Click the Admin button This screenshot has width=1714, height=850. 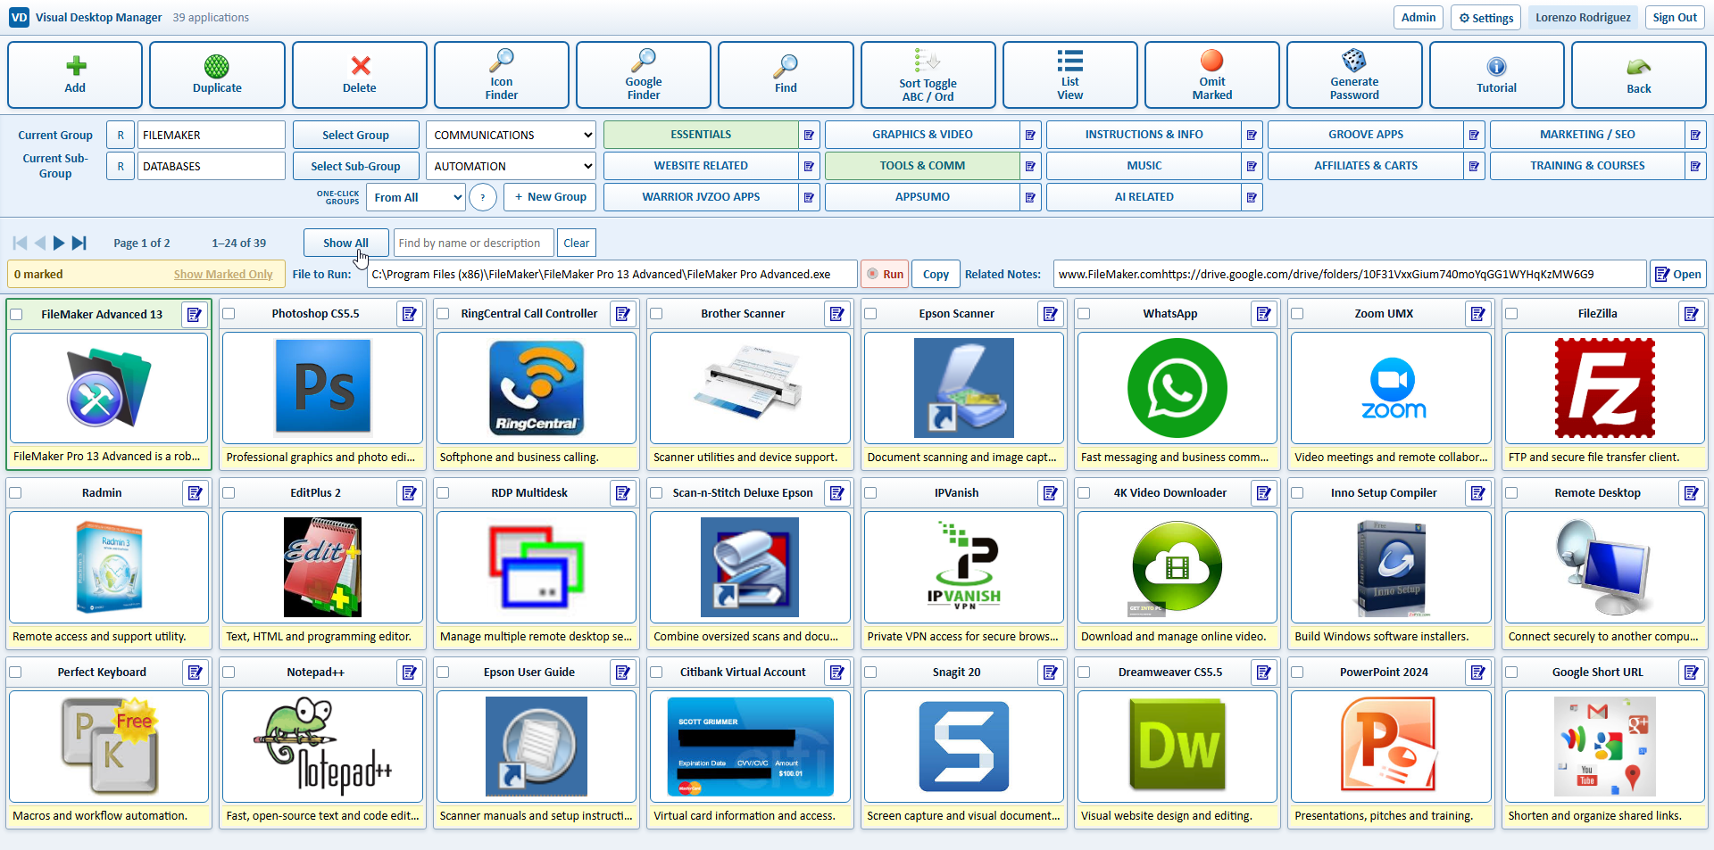[x=1419, y=17]
